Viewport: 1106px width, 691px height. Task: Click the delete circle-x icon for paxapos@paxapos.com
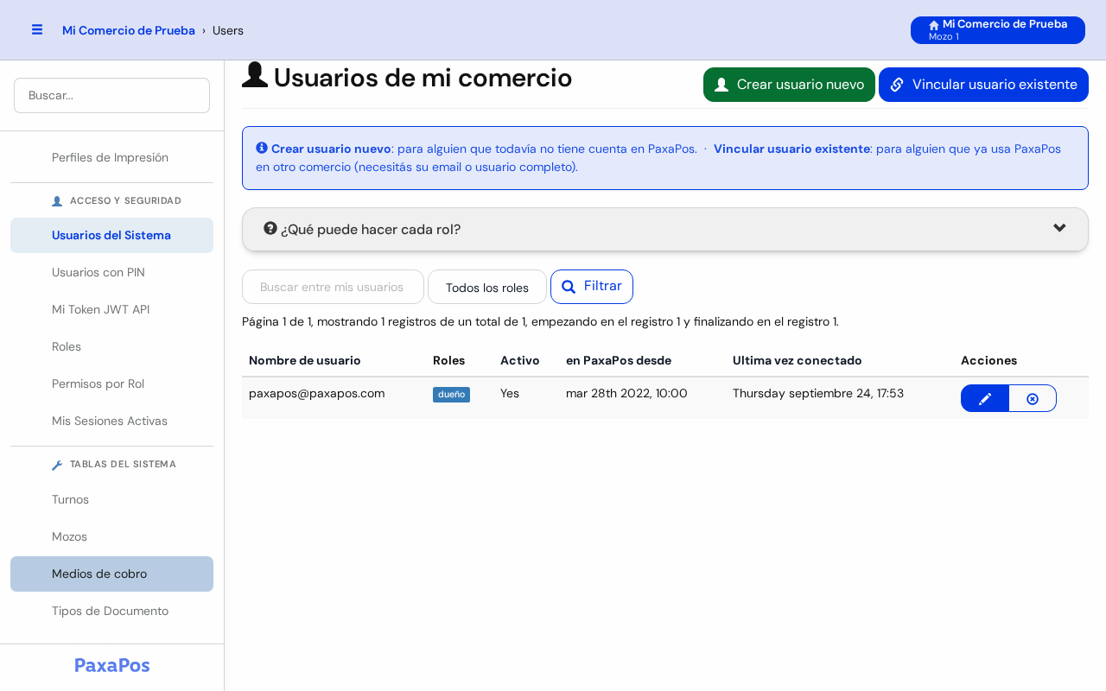pos(1033,398)
